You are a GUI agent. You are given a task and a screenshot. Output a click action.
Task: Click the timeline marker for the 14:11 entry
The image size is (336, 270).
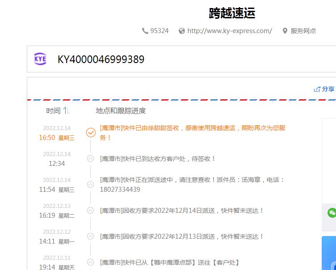coord(90,236)
